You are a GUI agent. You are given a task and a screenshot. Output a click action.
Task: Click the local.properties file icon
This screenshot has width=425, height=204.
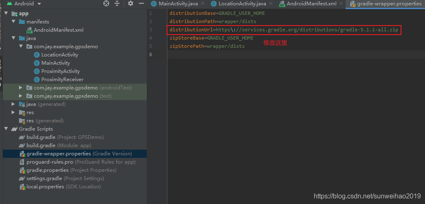point(22,187)
